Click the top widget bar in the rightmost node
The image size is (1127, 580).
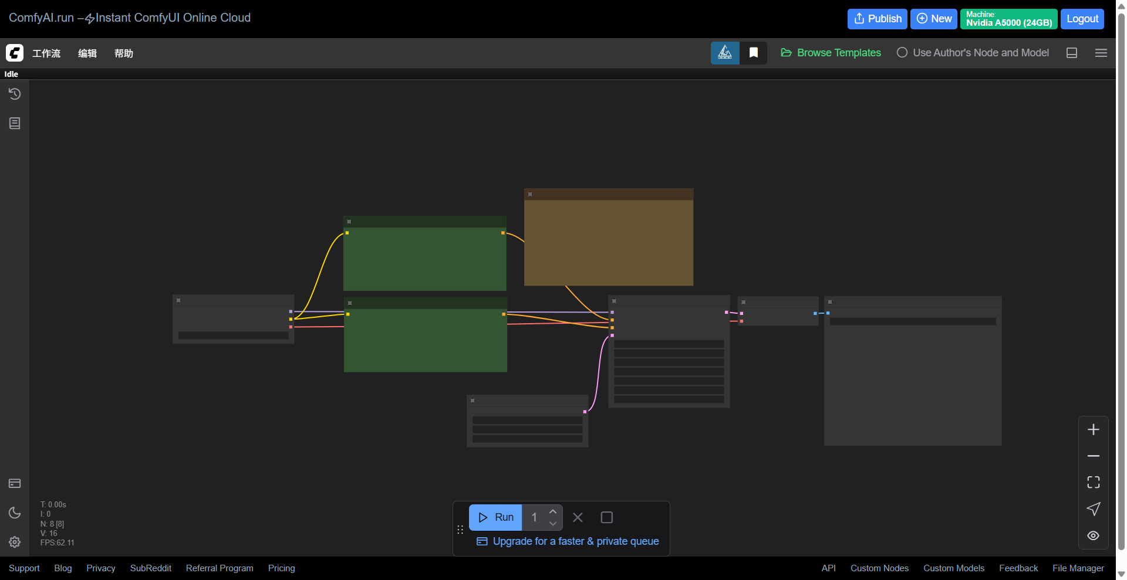(x=913, y=321)
